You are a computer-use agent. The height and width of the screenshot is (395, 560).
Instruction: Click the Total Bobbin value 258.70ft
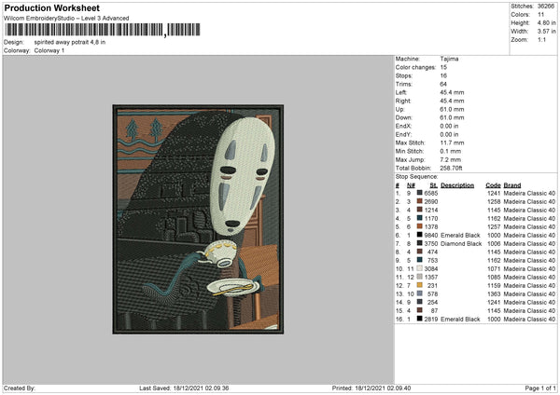click(451, 168)
